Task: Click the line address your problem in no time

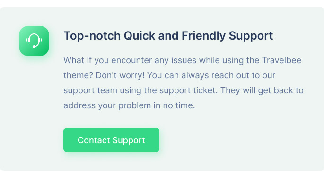Action: (x=129, y=105)
